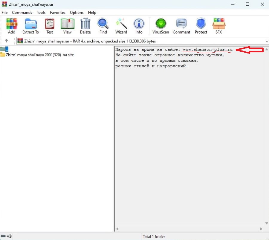Click the line 'разных стилей и направлений.'

[x=152, y=66]
